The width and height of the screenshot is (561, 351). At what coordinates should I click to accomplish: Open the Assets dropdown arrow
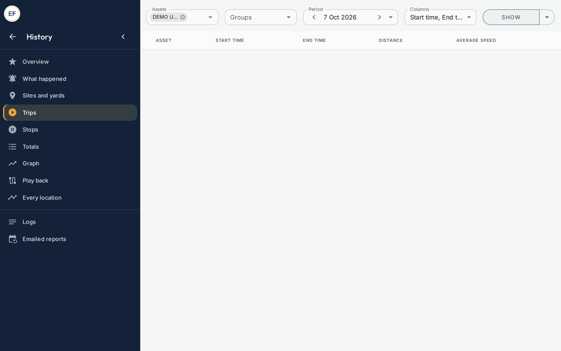210,17
